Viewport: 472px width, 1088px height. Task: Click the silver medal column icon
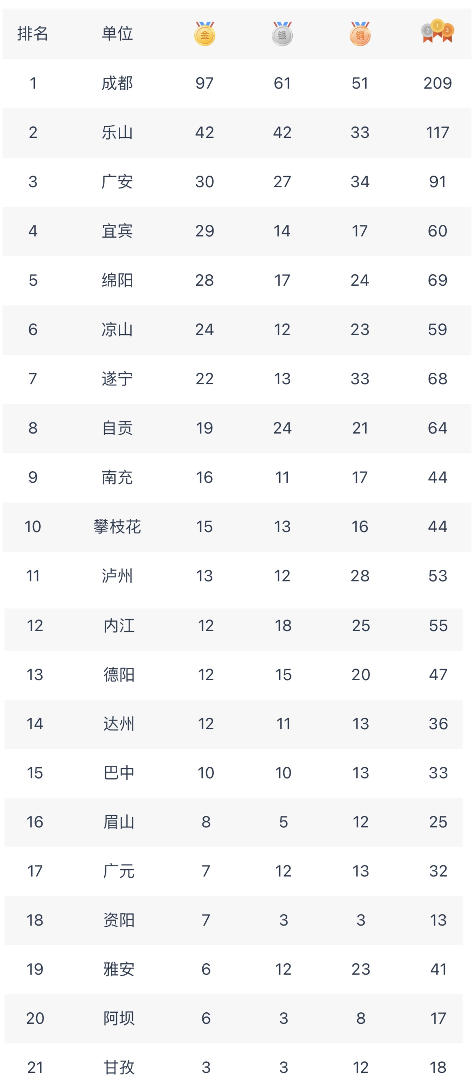coord(282,34)
